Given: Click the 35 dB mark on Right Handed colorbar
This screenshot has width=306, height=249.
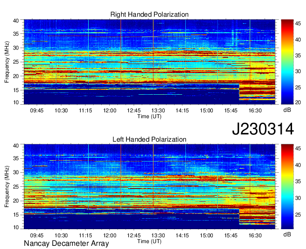Looking at the screenshot, I should (x=298, y=56).
